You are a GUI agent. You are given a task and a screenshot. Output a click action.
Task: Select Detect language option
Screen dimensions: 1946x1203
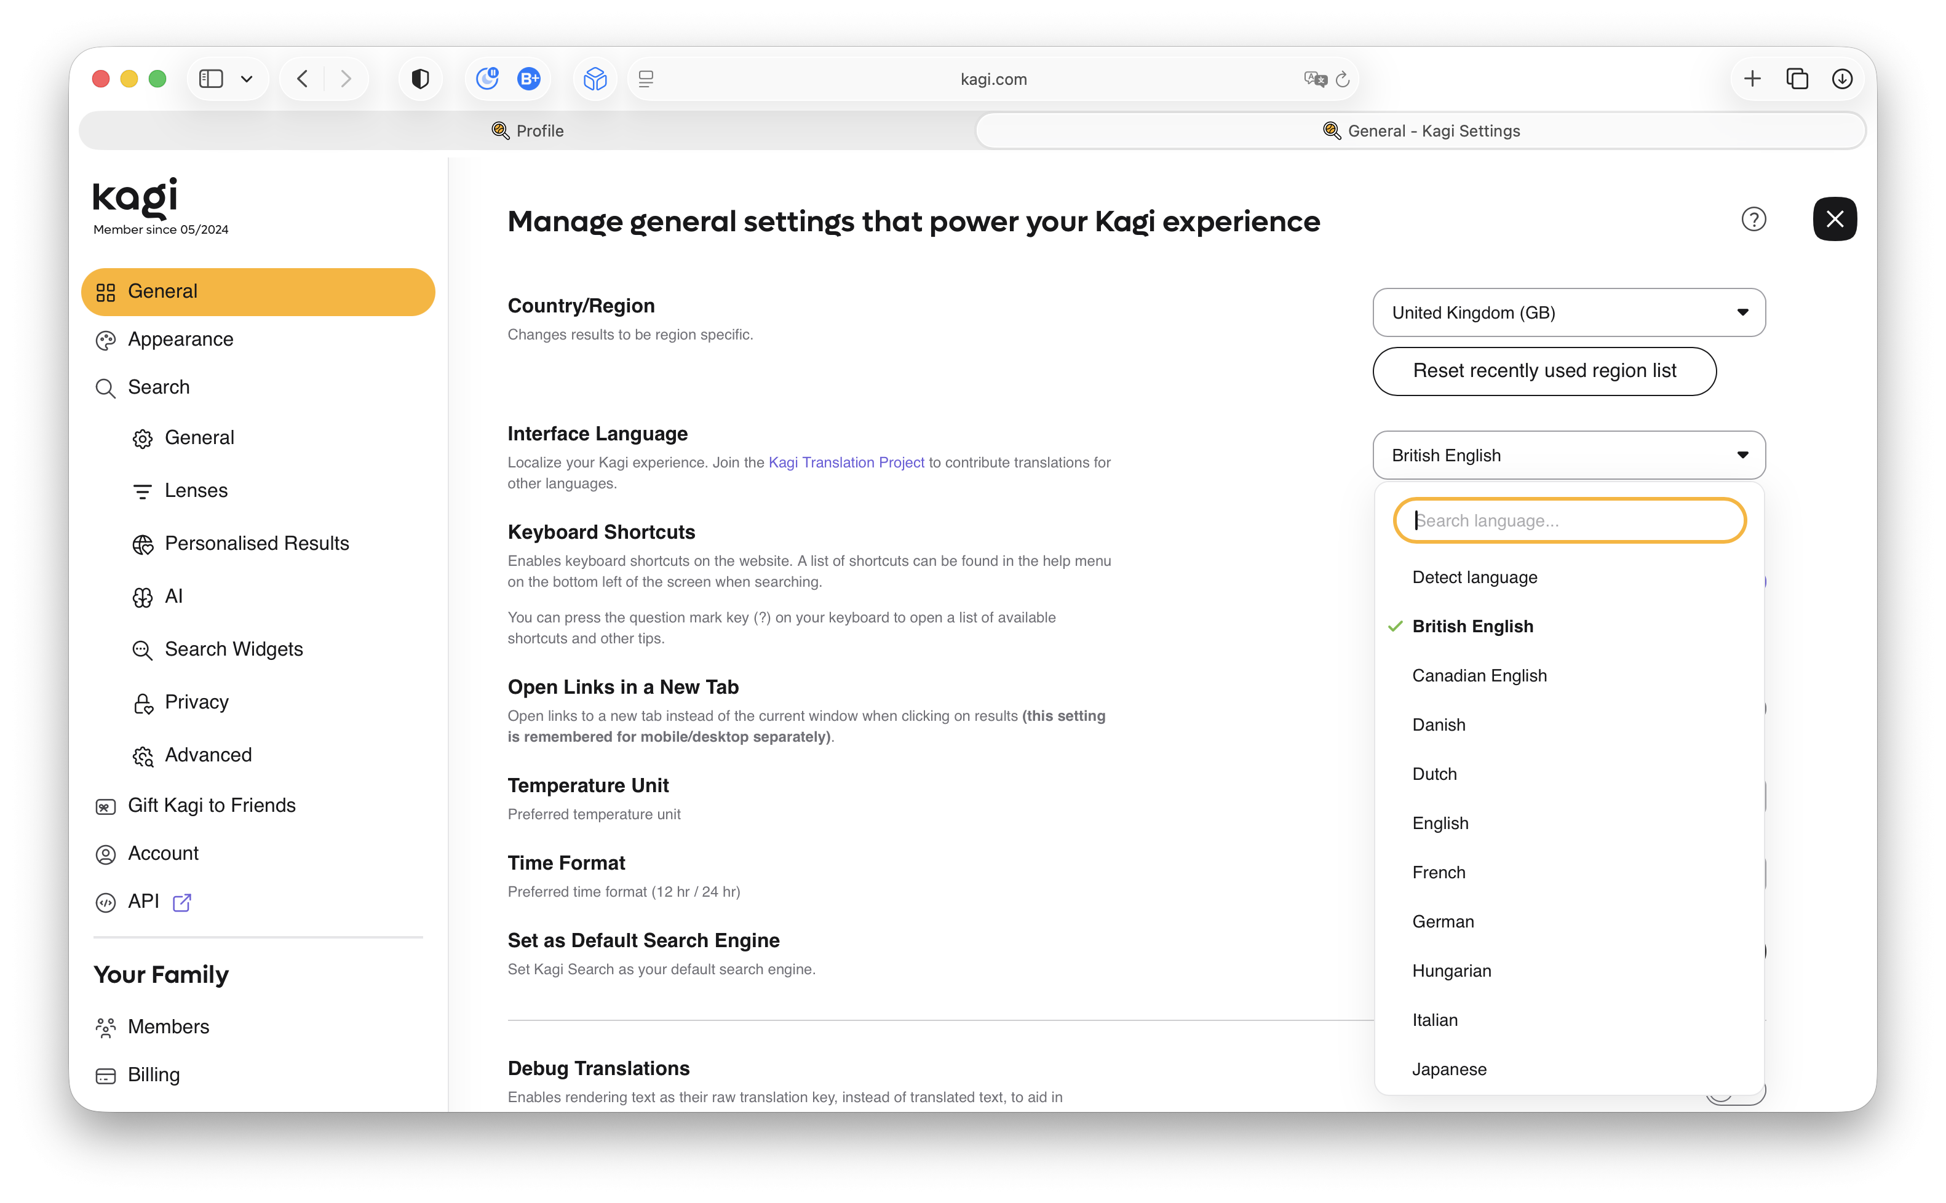[1568, 577]
